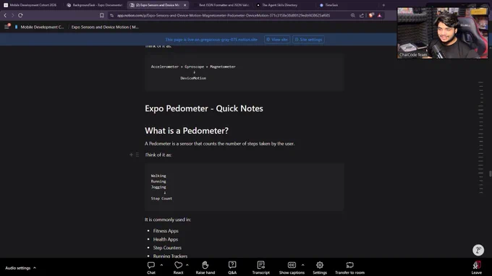Click ChaiCode Team video thumbnail
The image size is (492, 276).
tap(442, 33)
